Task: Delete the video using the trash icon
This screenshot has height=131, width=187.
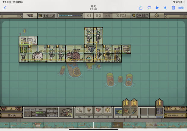Action: [x=173, y=8]
